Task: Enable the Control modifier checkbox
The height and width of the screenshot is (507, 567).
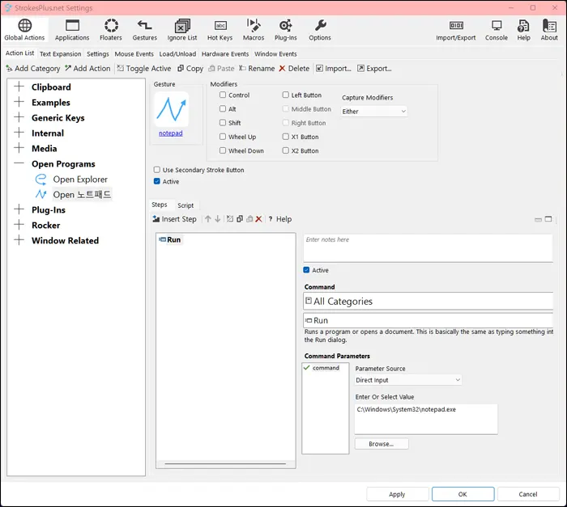Action: coord(223,95)
